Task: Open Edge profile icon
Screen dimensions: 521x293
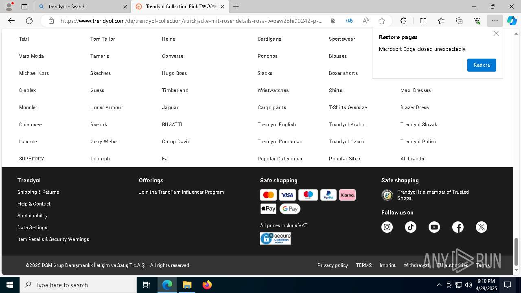Action: click(x=9, y=7)
